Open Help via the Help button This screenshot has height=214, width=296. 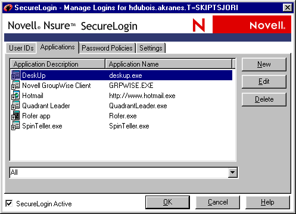point(267,202)
